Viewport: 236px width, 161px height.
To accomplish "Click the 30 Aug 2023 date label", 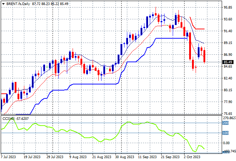I will coord(125,157).
